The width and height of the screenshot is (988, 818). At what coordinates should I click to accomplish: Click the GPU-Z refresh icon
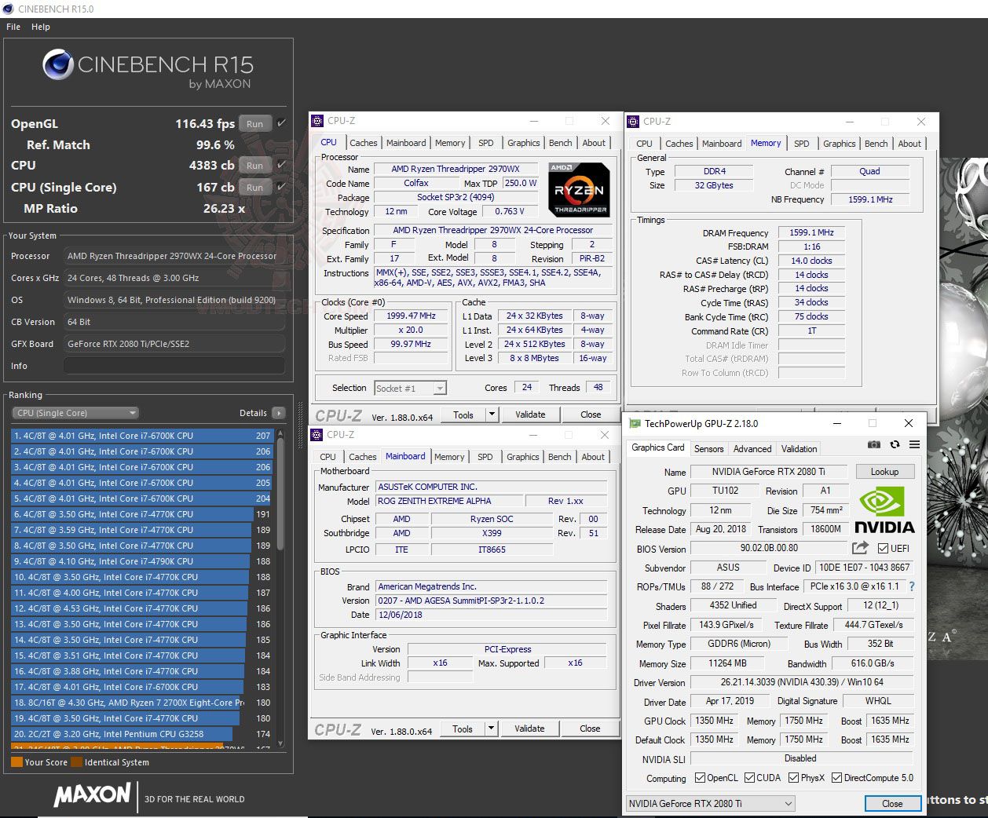pos(895,444)
